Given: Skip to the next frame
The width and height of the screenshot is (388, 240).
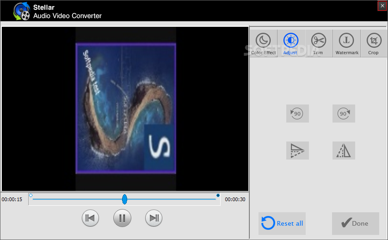Looking at the screenshot, I should 154,218.
